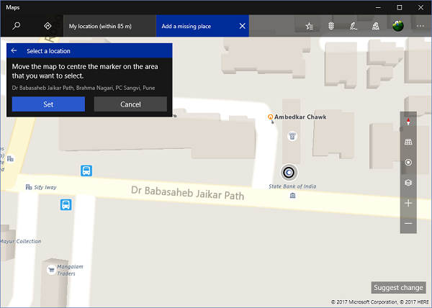Click the address text in location panel
This screenshot has width=432, height=308.
[84, 88]
